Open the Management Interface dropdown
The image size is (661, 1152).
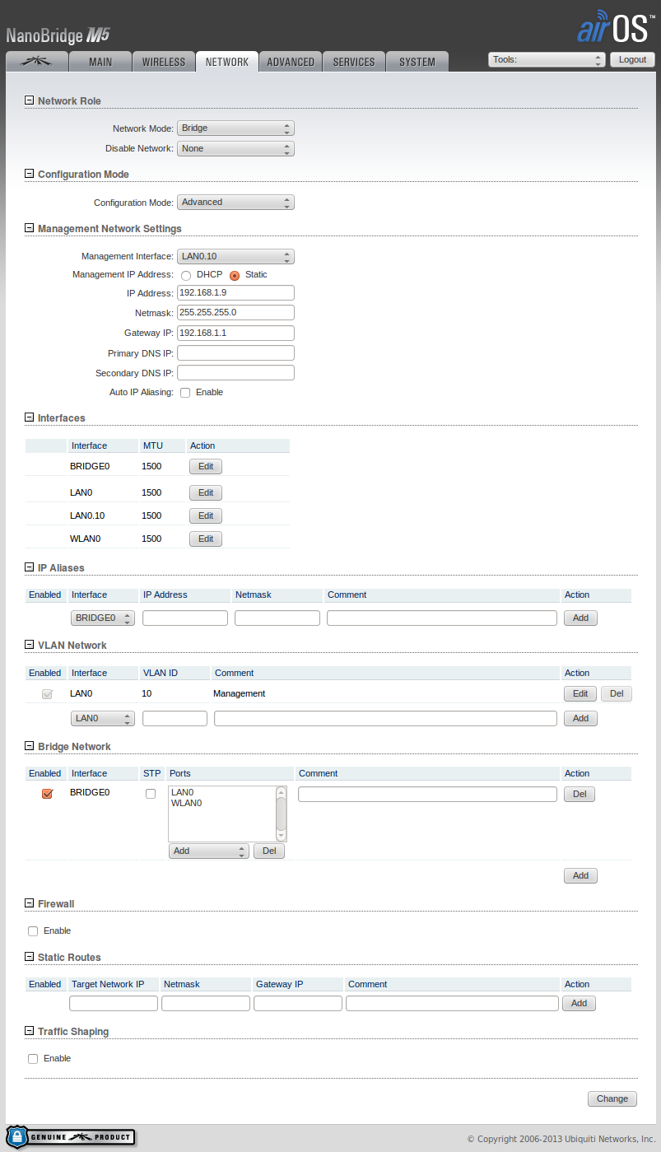click(x=235, y=257)
